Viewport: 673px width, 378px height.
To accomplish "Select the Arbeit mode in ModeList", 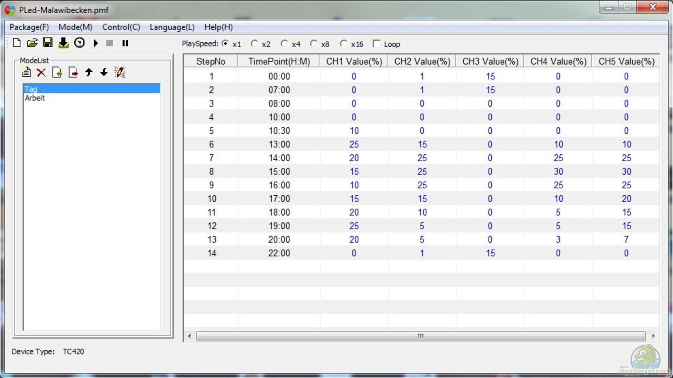I will coord(35,98).
